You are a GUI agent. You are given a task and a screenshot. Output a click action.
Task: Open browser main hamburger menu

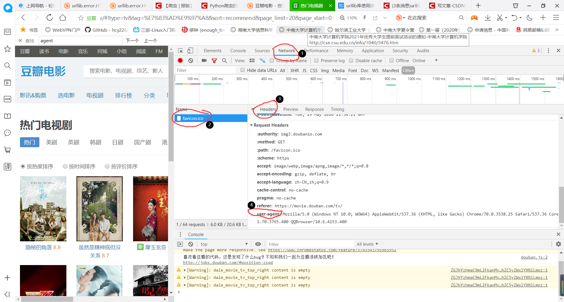[556, 18]
